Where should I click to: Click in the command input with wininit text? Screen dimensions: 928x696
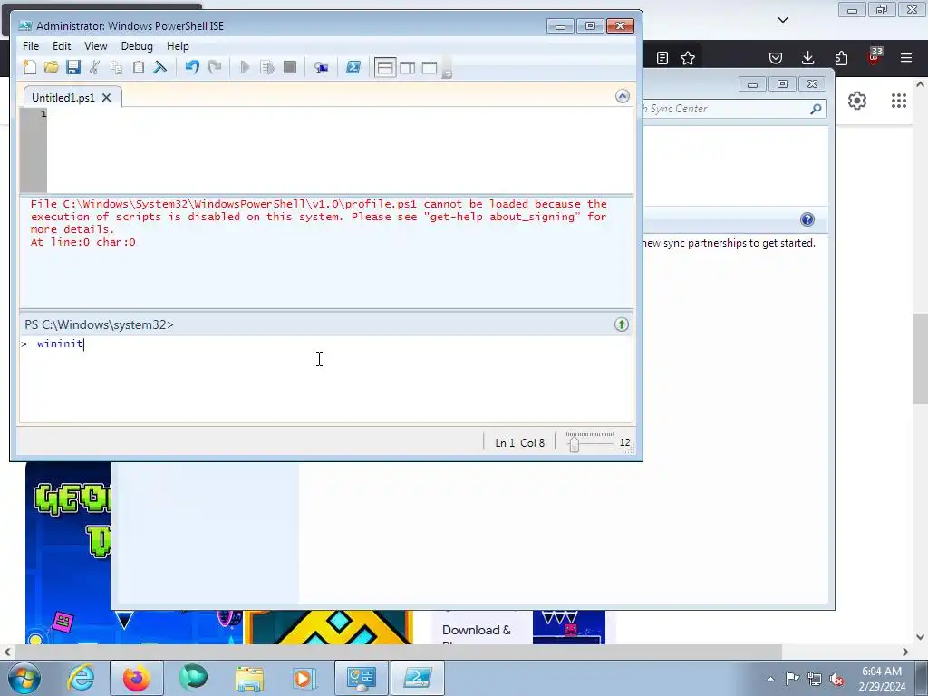pyautogui.click(x=326, y=379)
